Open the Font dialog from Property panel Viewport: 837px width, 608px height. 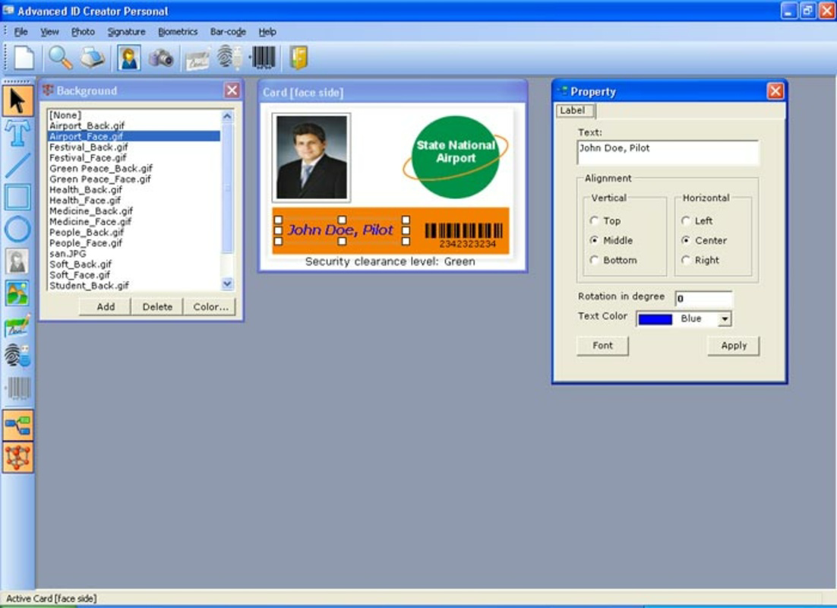(x=602, y=346)
